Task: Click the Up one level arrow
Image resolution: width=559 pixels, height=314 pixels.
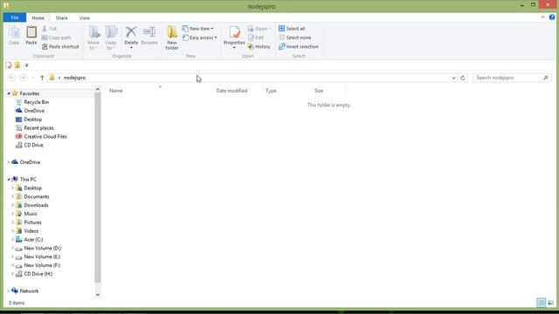Action: [42, 78]
